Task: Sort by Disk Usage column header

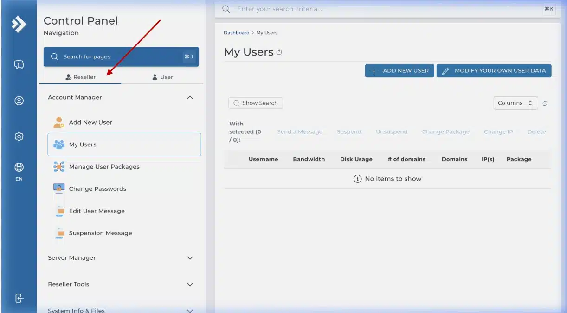Action: [356, 159]
